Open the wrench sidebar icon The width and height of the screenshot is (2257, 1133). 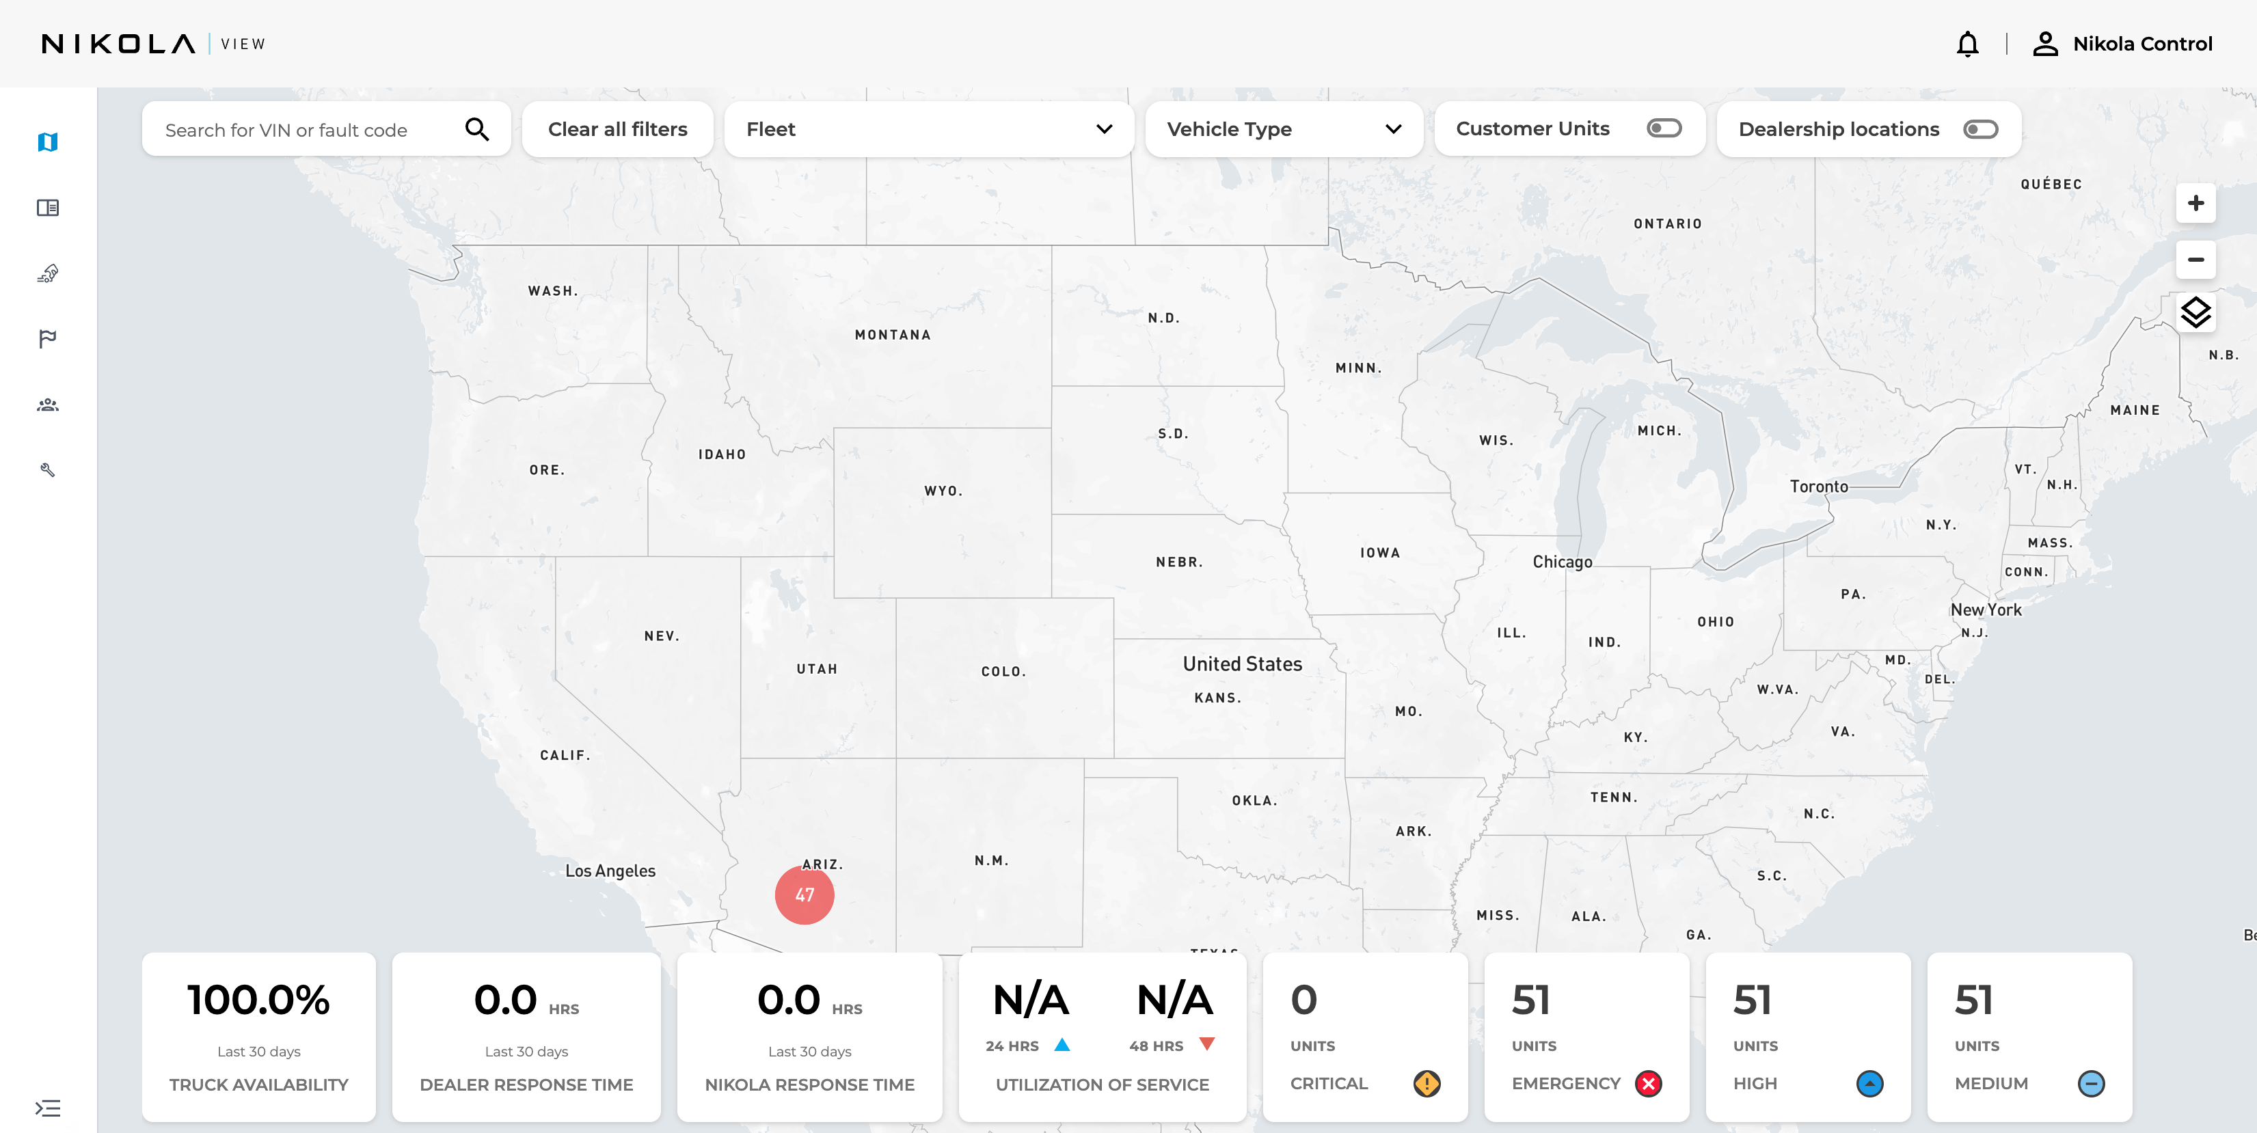coord(49,471)
